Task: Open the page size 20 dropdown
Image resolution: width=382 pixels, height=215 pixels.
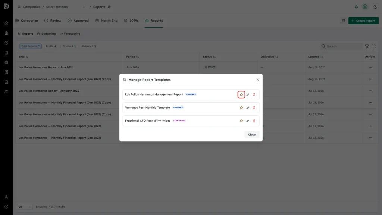Action: (x=25, y=207)
